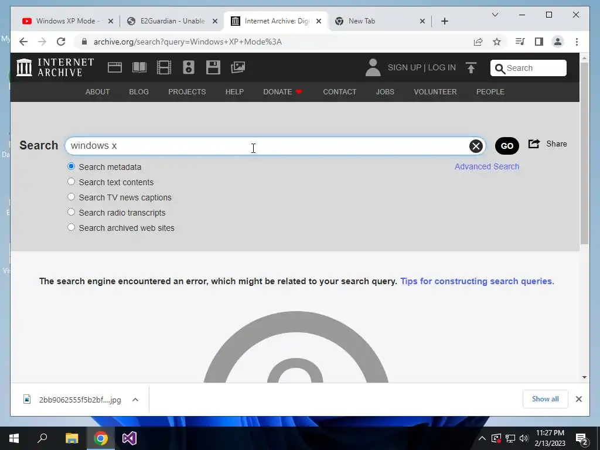Open the PEOPLE menu item
The image size is (600, 450).
pos(490,92)
